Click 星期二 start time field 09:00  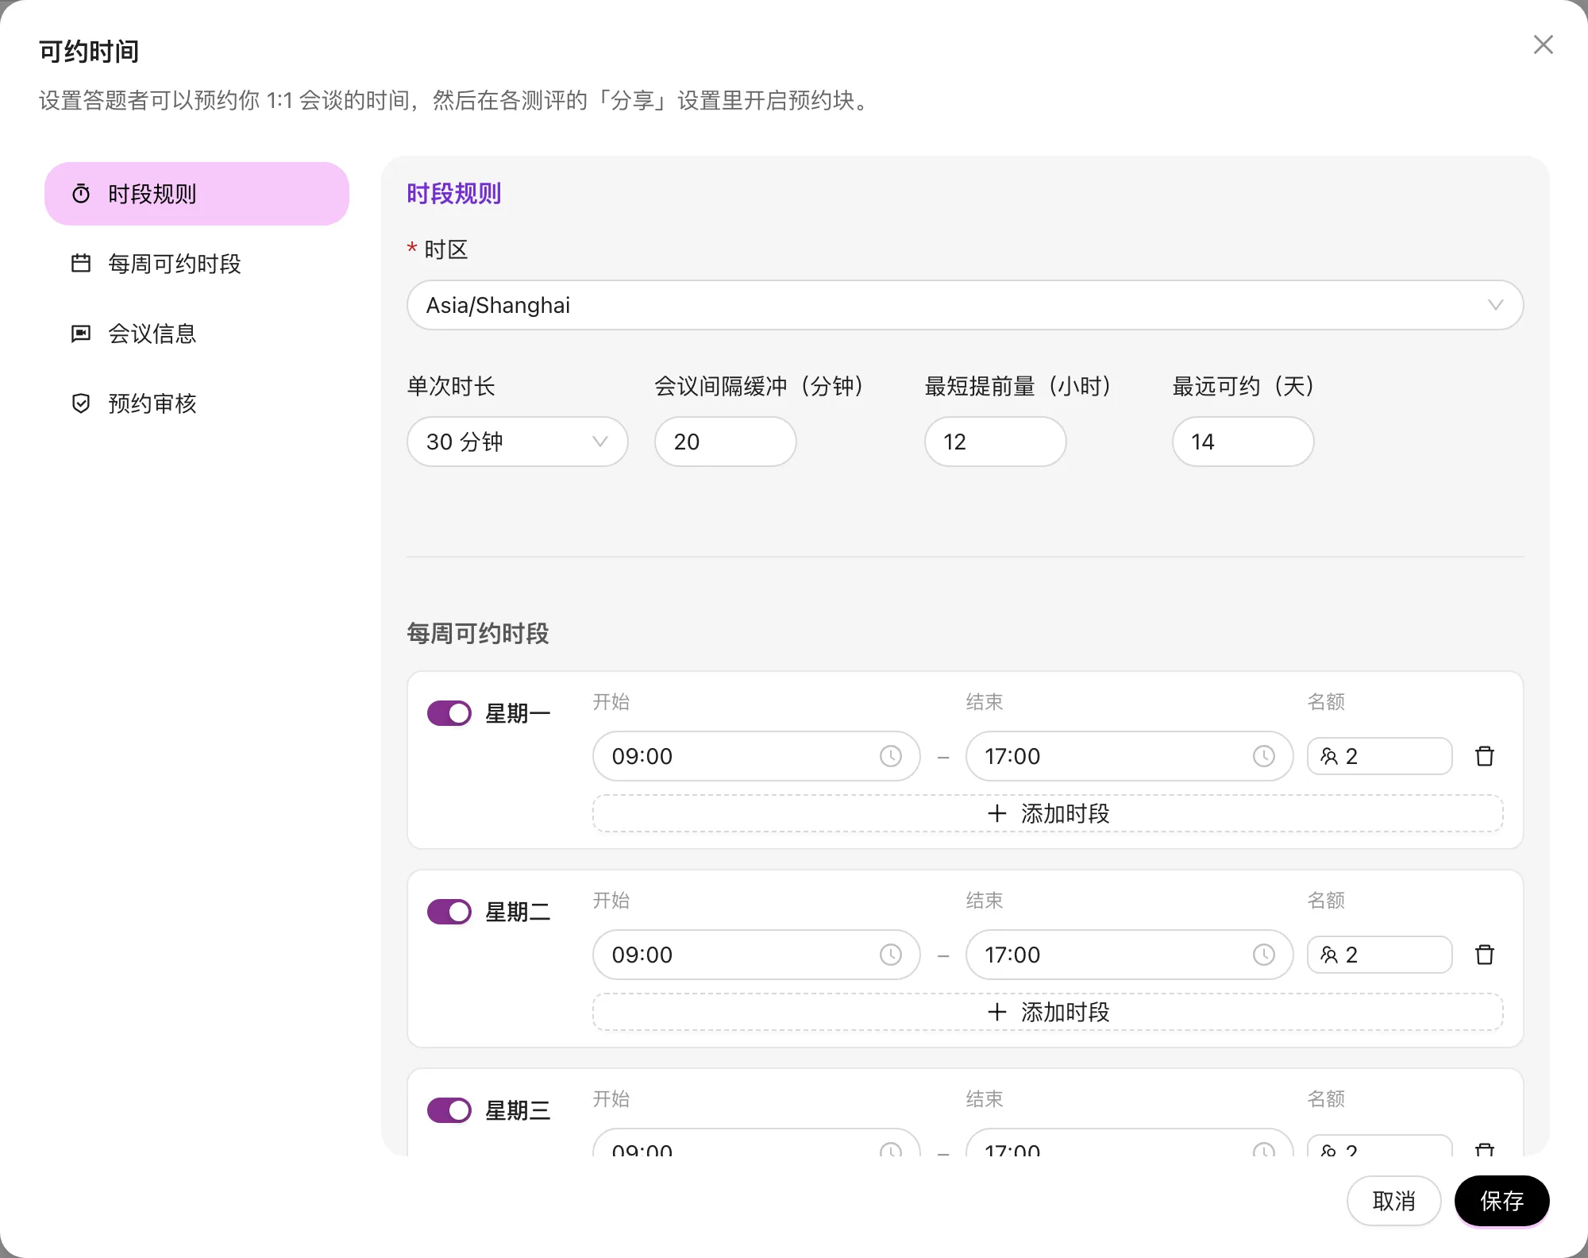pyautogui.click(x=756, y=955)
